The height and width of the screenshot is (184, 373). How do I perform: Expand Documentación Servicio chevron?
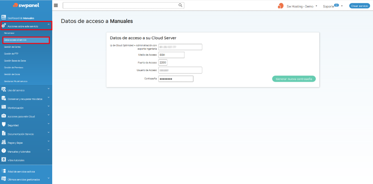tap(49, 132)
